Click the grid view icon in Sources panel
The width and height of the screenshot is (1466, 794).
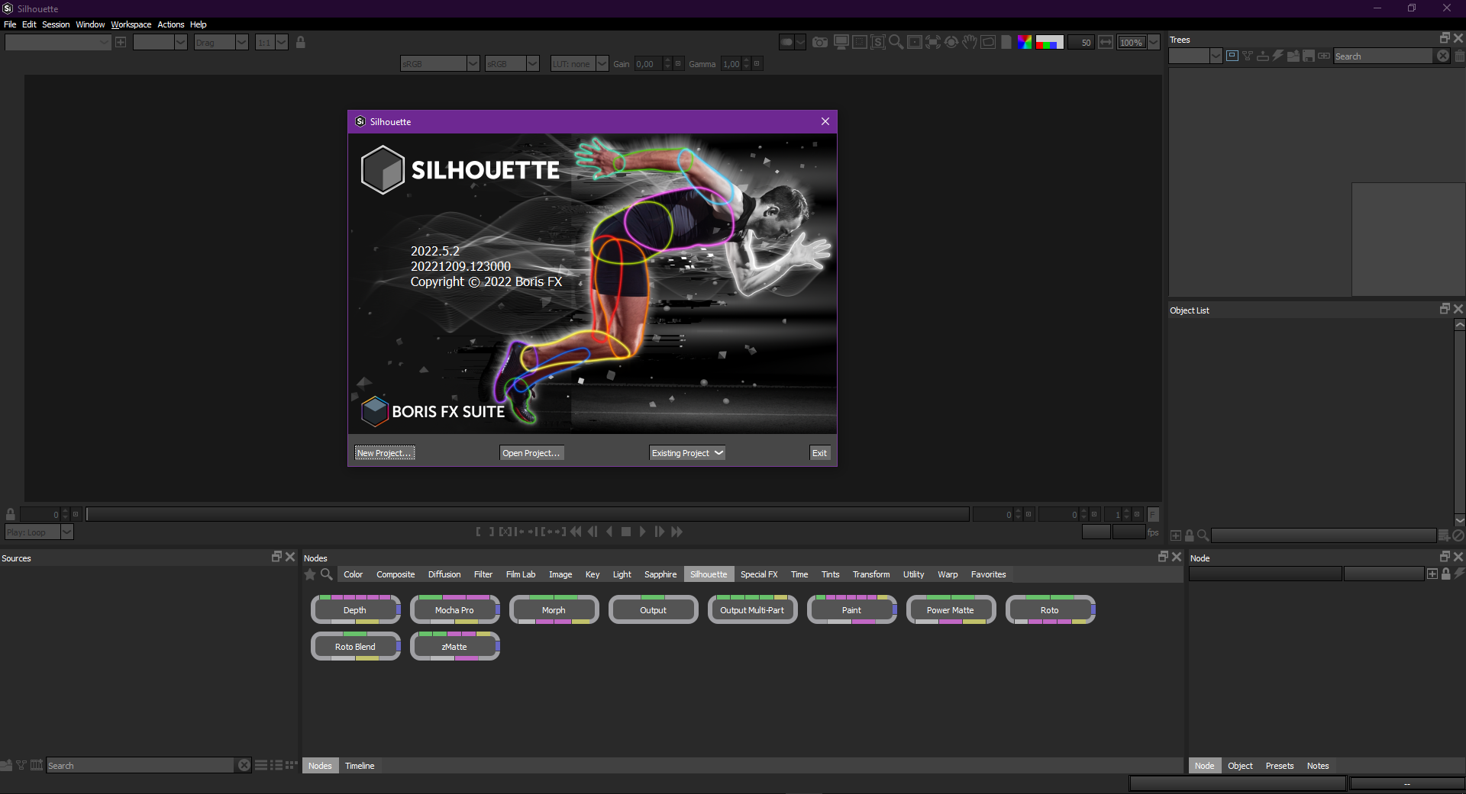pyautogui.click(x=292, y=765)
